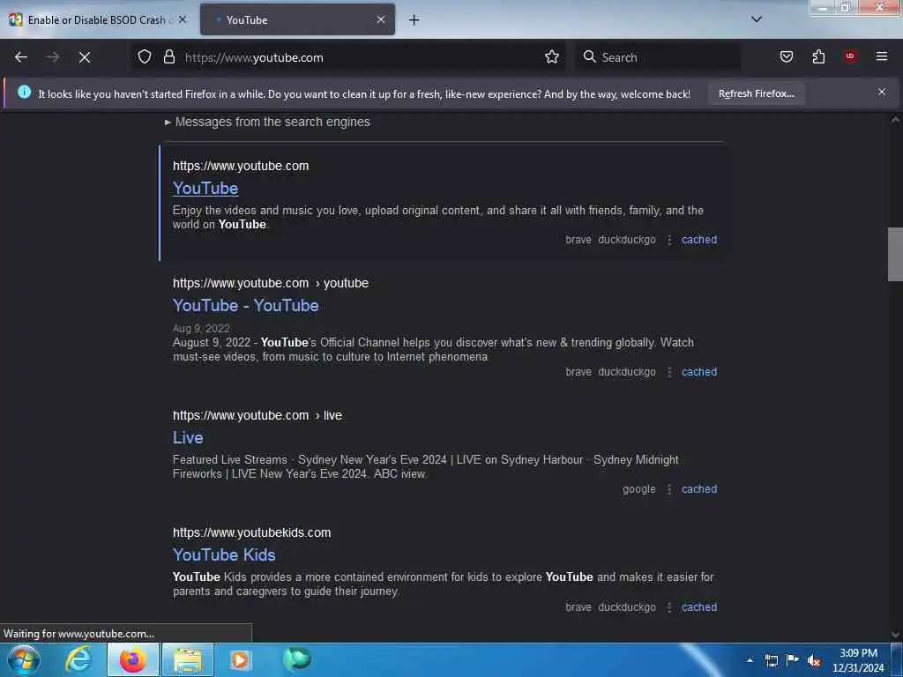Open cached link of Live result
The image size is (903, 677).
(699, 488)
